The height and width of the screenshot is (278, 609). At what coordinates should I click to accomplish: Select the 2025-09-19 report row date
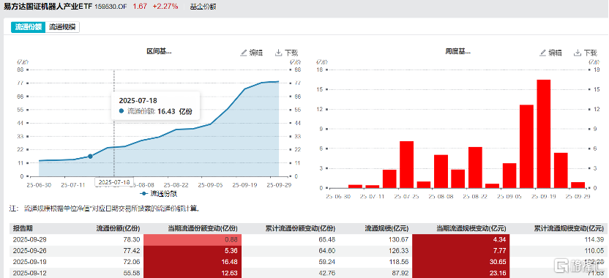[x=29, y=261]
